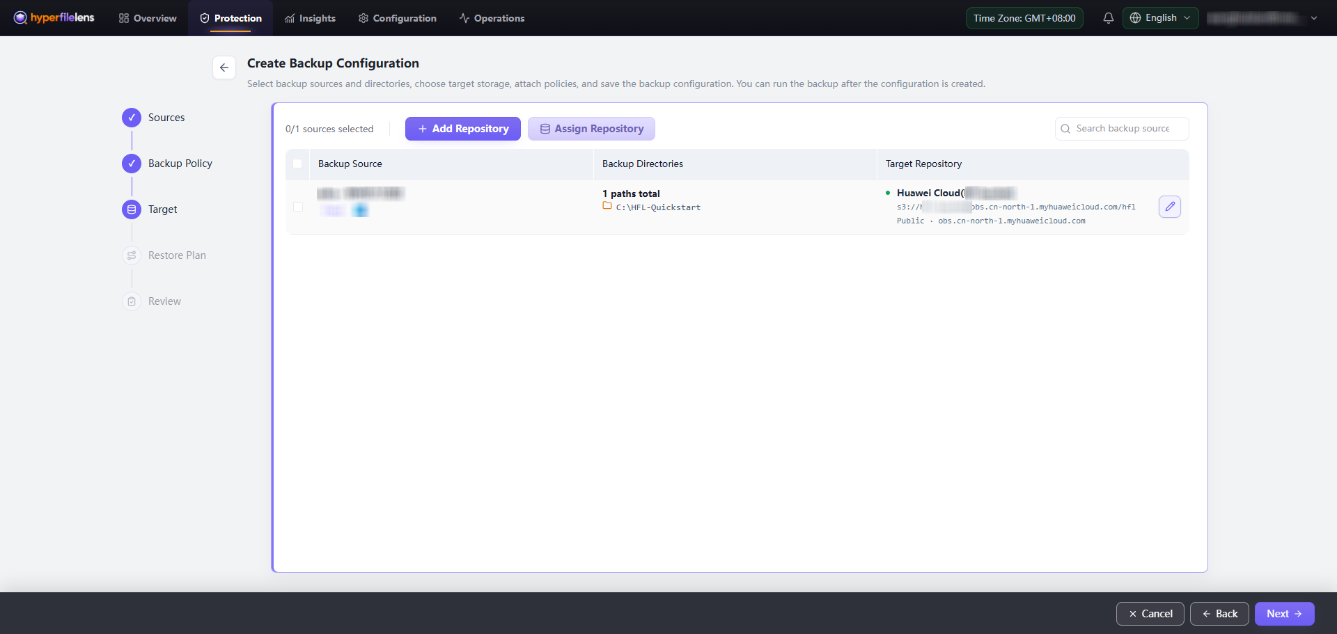Open the Time Zone GMT+08:00 selector

point(1024,18)
